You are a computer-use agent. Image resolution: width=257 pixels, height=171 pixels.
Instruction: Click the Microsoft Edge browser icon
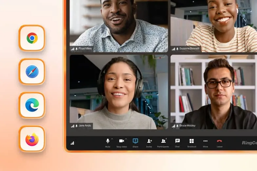click(x=32, y=105)
